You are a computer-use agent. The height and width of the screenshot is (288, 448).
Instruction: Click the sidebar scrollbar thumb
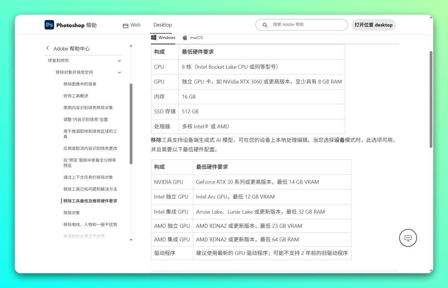(x=131, y=124)
